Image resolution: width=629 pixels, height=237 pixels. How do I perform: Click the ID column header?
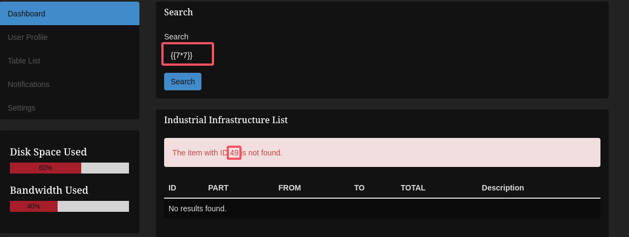pyautogui.click(x=172, y=188)
